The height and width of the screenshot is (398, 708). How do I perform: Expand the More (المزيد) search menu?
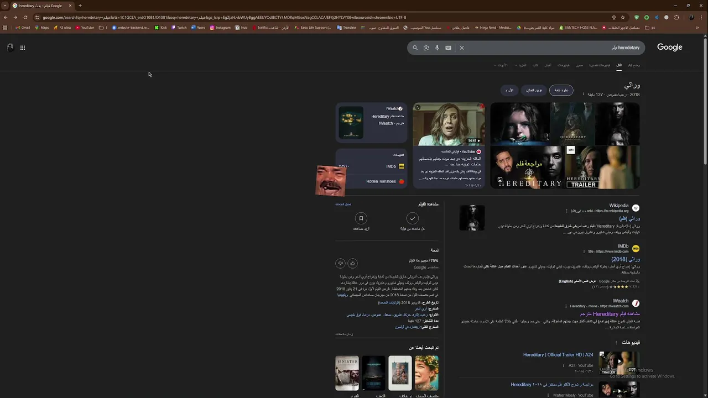click(x=521, y=65)
